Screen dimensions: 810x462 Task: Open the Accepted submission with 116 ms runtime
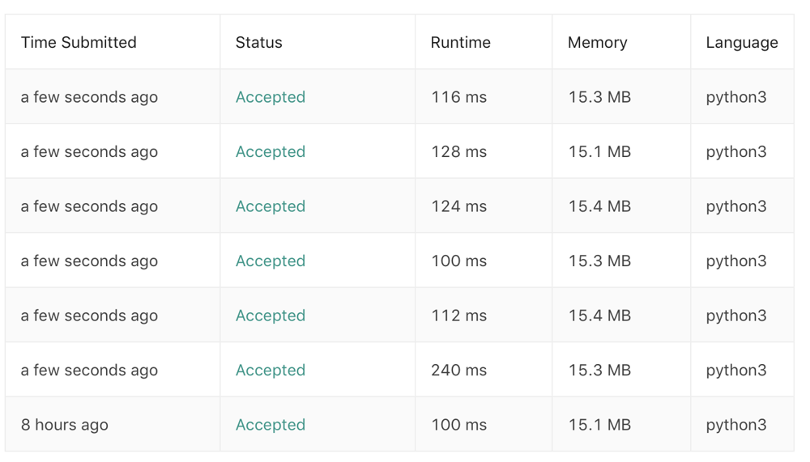tap(271, 97)
